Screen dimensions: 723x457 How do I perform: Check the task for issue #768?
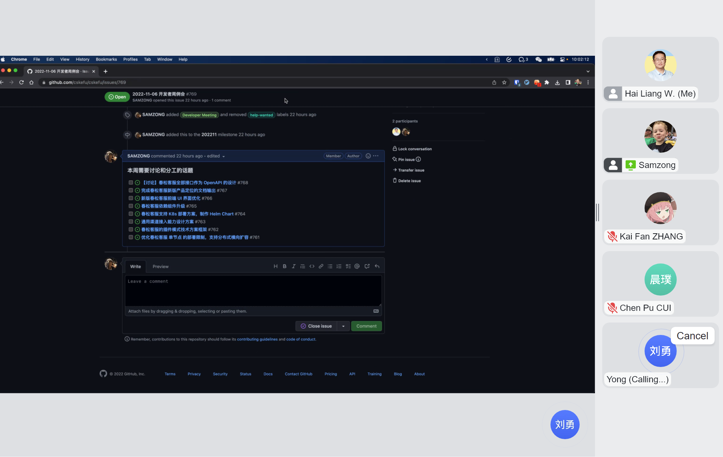pos(131,183)
